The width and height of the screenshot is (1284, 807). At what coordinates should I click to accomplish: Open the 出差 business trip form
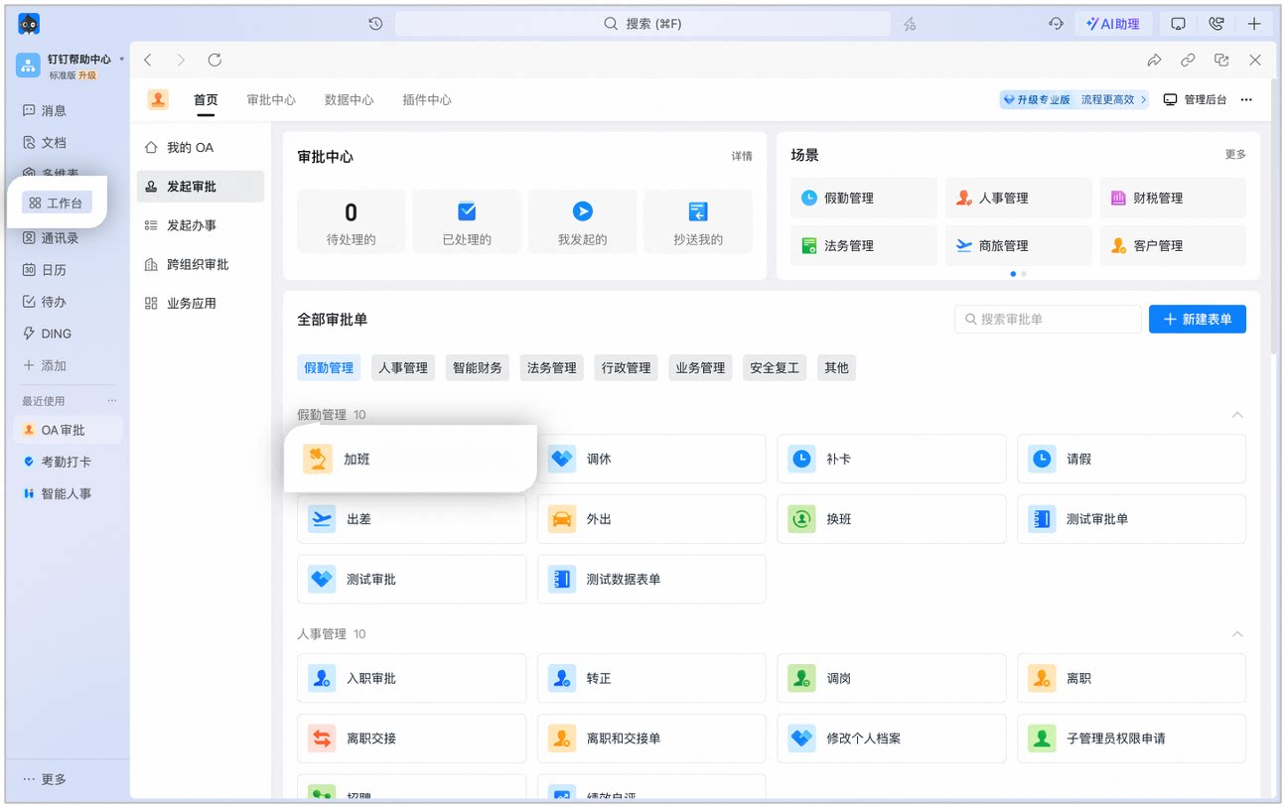(411, 519)
